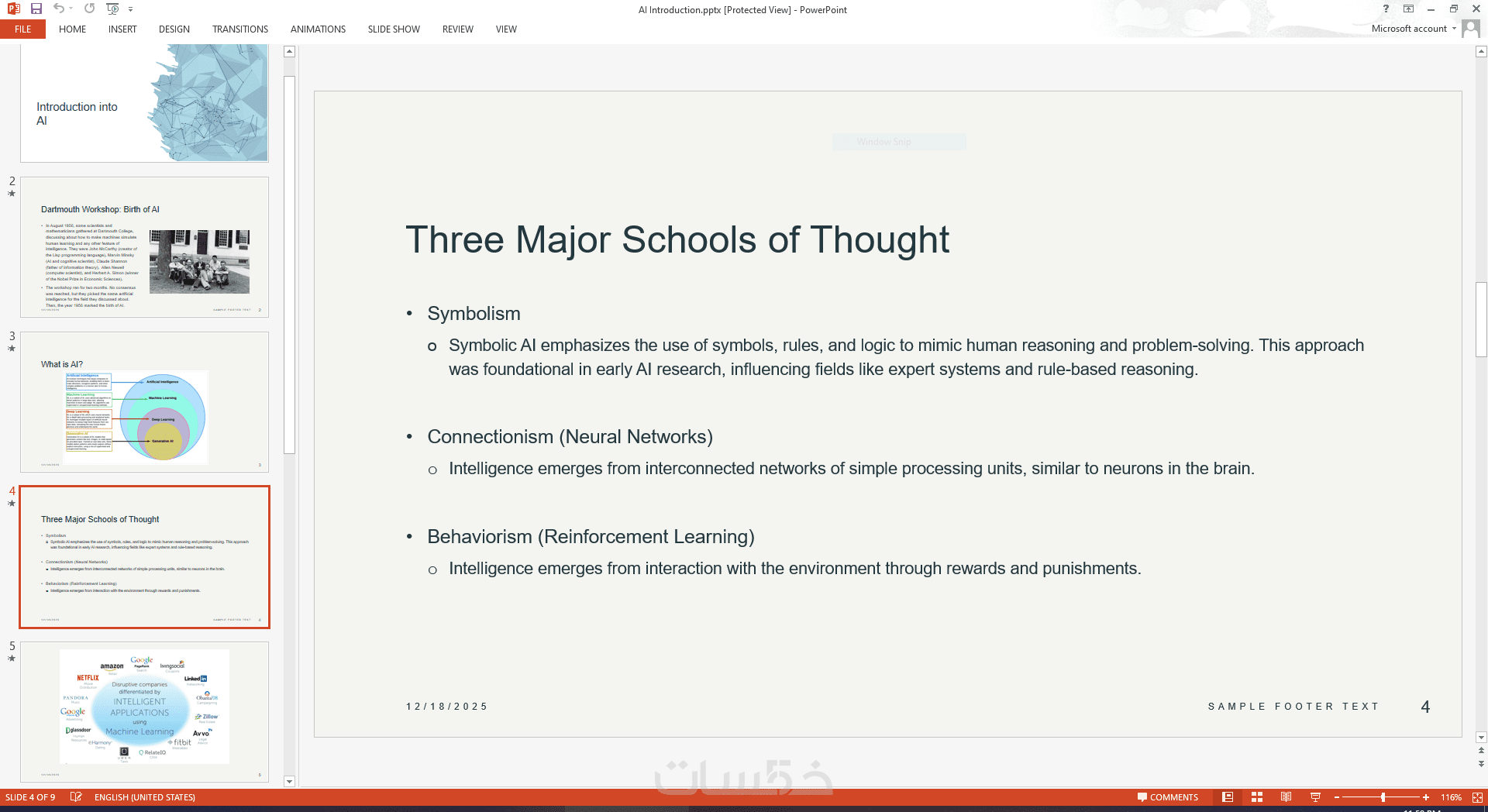Click the main slide vertical scrollbar thumb
Screen dimensions: 1488x812
pos(1482,320)
